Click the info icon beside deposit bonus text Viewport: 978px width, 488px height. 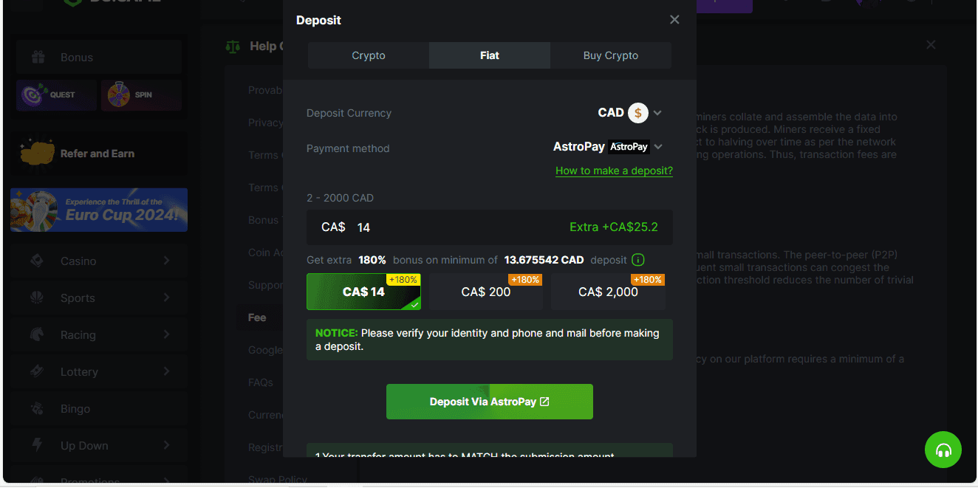(638, 260)
